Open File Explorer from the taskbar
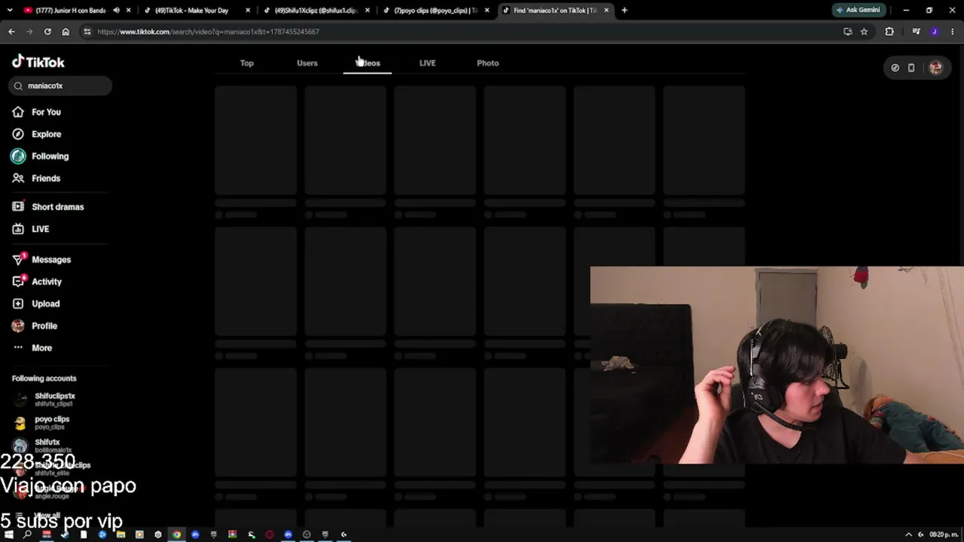The height and width of the screenshot is (542, 964). [120, 534]
